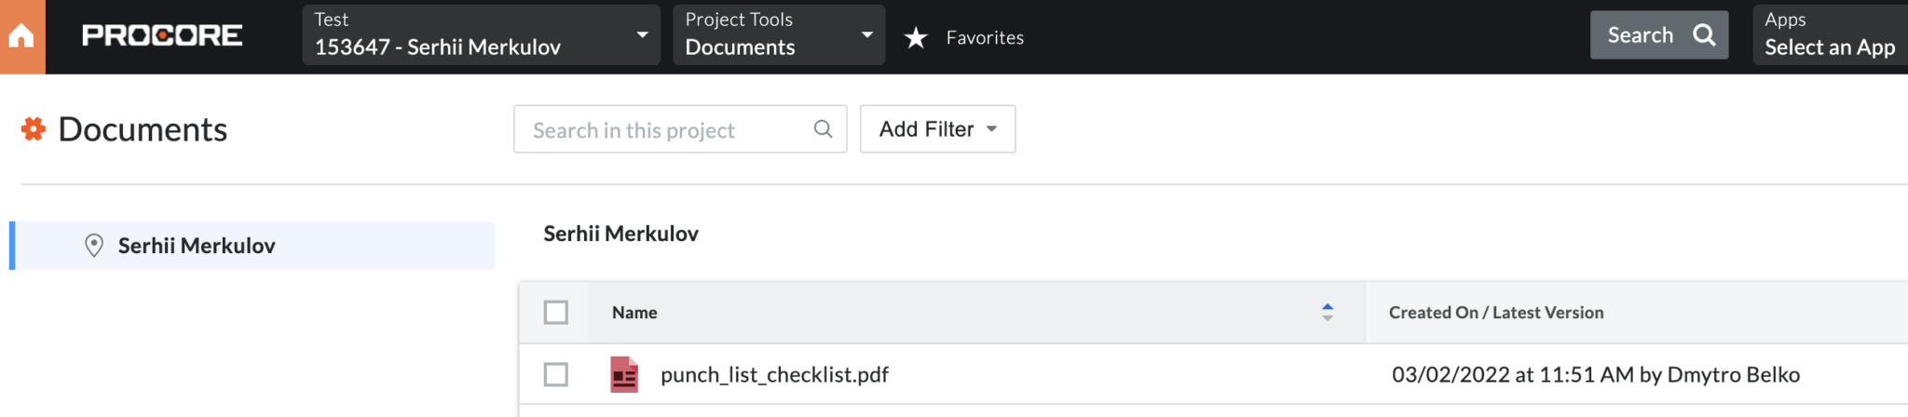Screen dimensions: 1908x417
Task: Click the Search in this project field
Action: (x=666, y=129)
